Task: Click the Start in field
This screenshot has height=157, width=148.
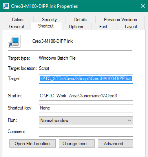Action: click(86, 96)
